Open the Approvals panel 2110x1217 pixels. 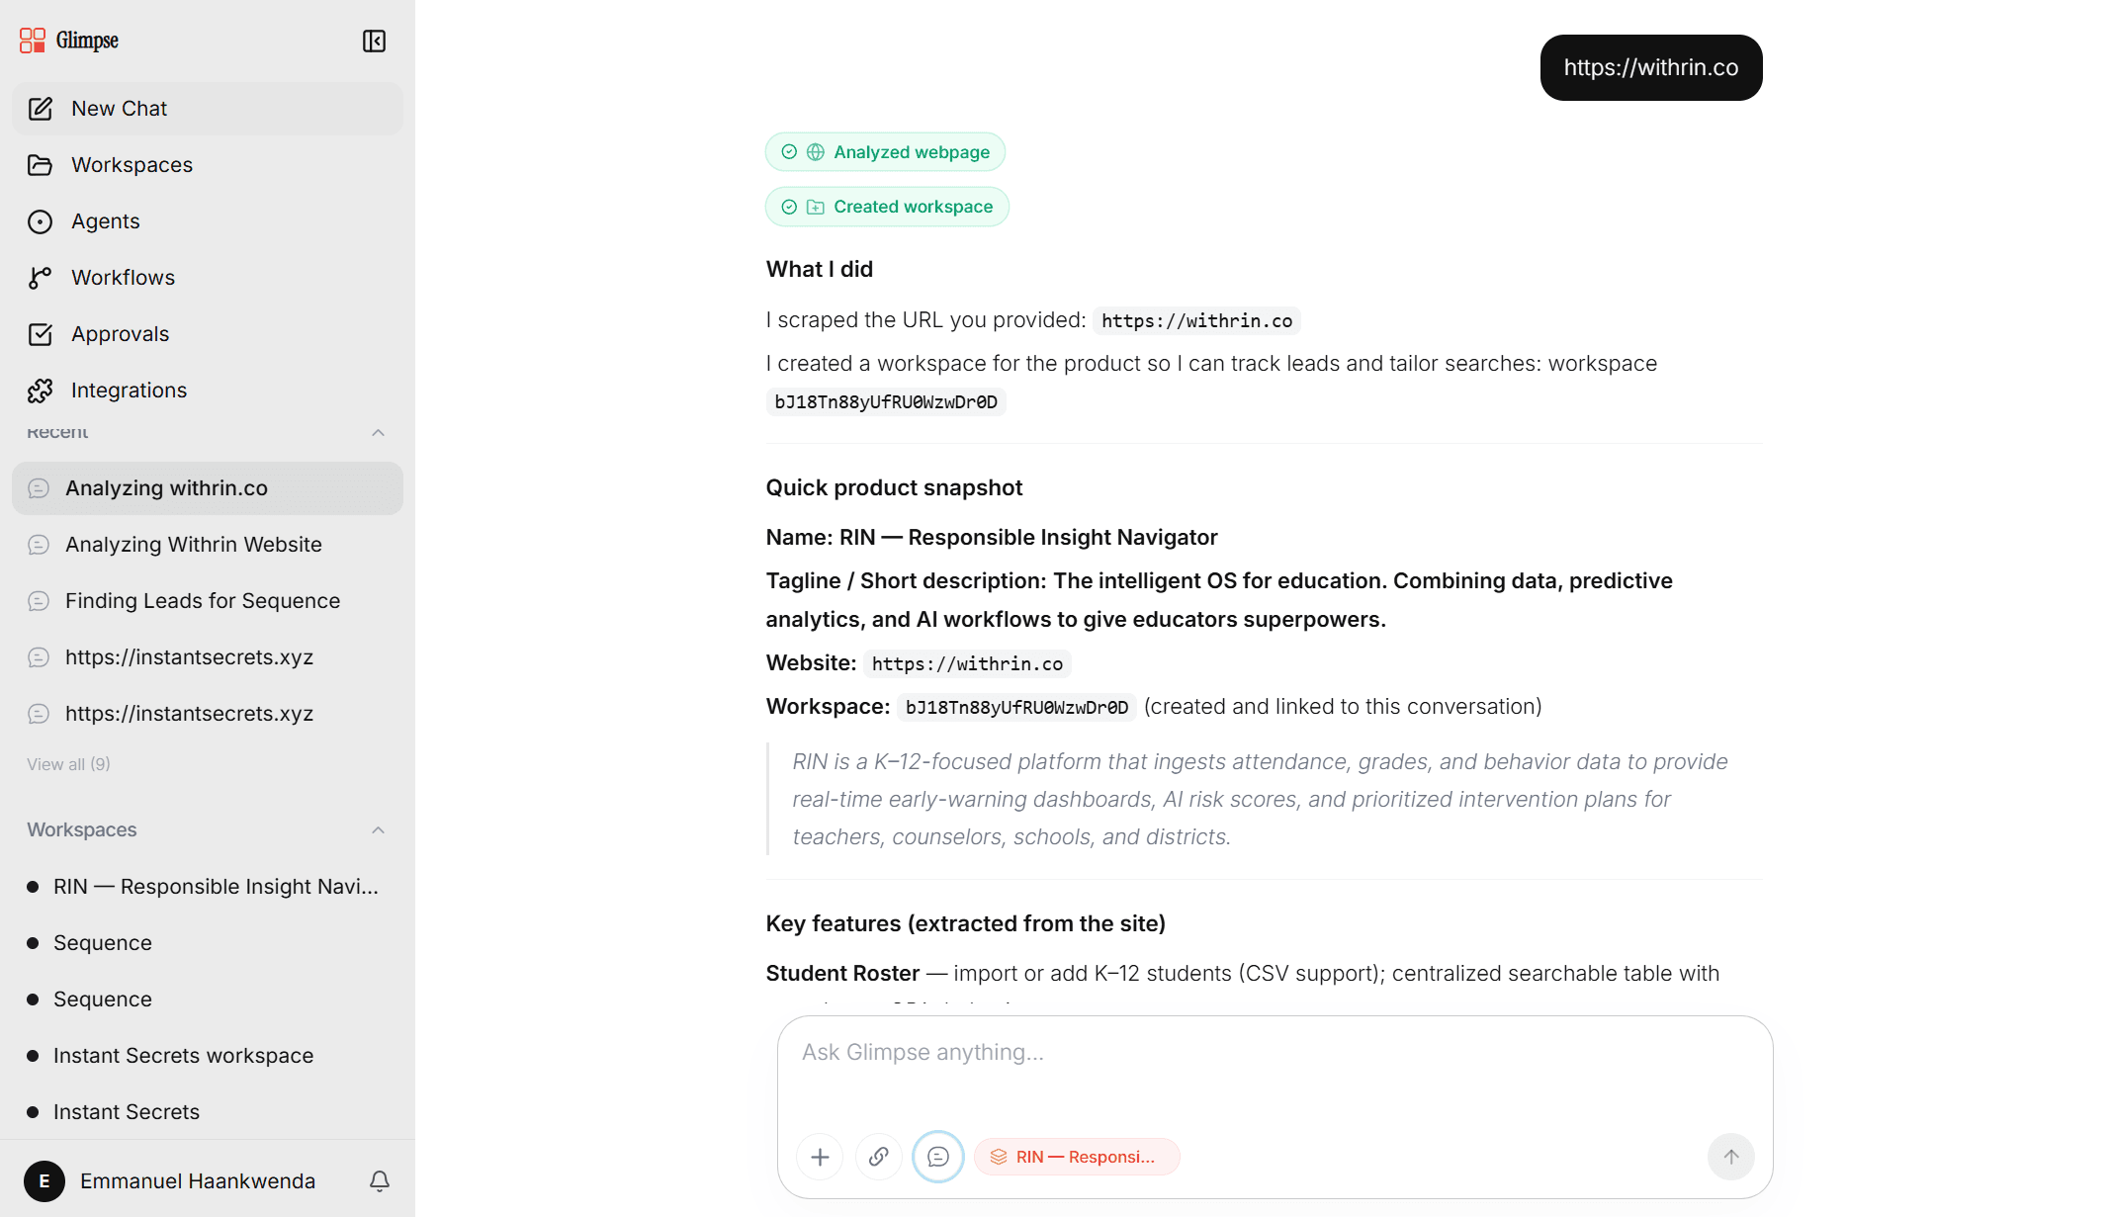tap(120, 333)
